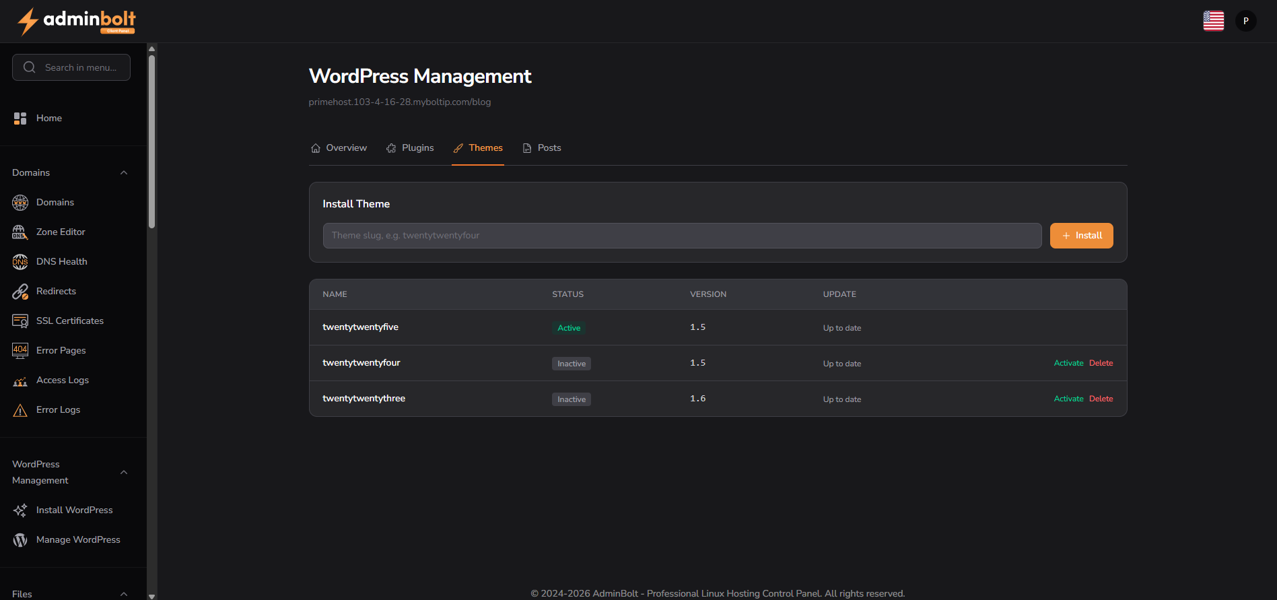Screen dimensions: 1277x600
Task: Click the Posts document icon
Action: coord(527,148)
